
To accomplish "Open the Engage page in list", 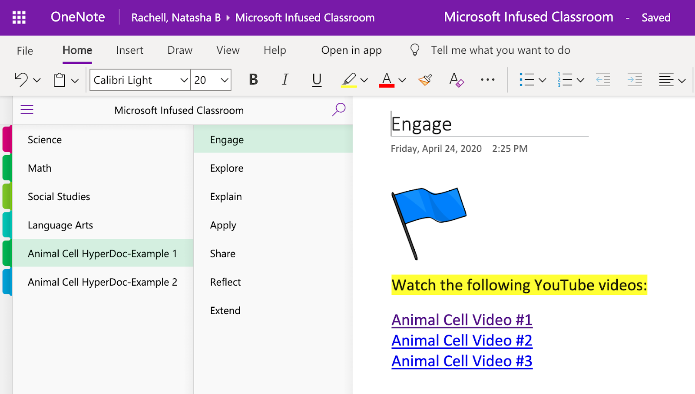I will pyautogui.click(x=273, y=140).
